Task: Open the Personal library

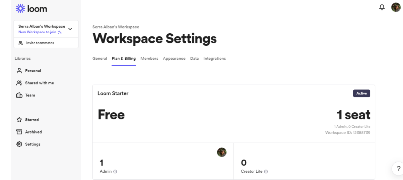Action: pos(33,70)
